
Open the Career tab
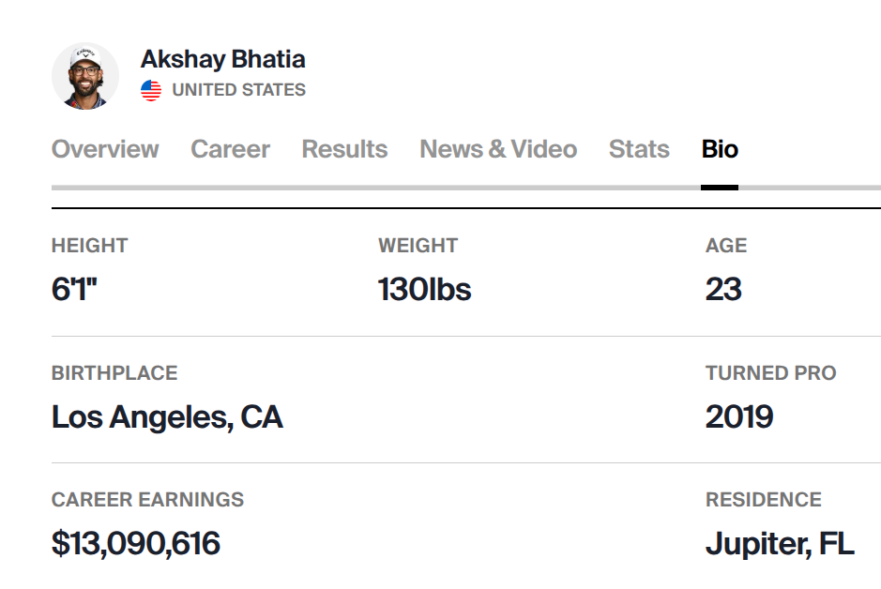(x=230, y=149)
